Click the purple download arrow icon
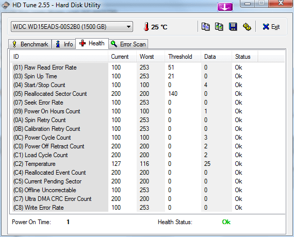Screen dimensions: 294x237 [225, 7]
